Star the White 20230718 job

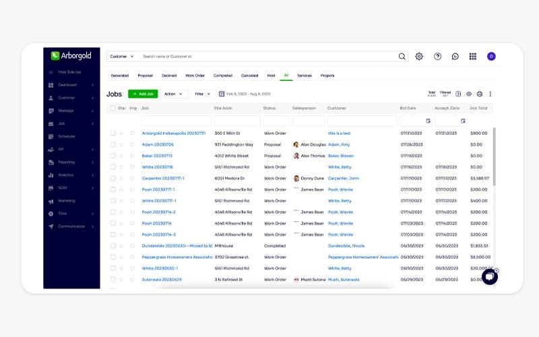point(121,167)
